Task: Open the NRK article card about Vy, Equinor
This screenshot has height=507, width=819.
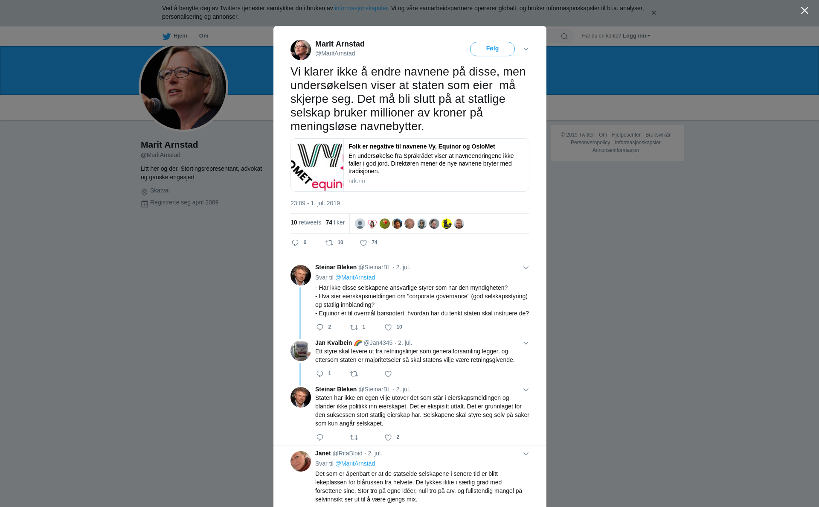Action: (x=409, y=165)
